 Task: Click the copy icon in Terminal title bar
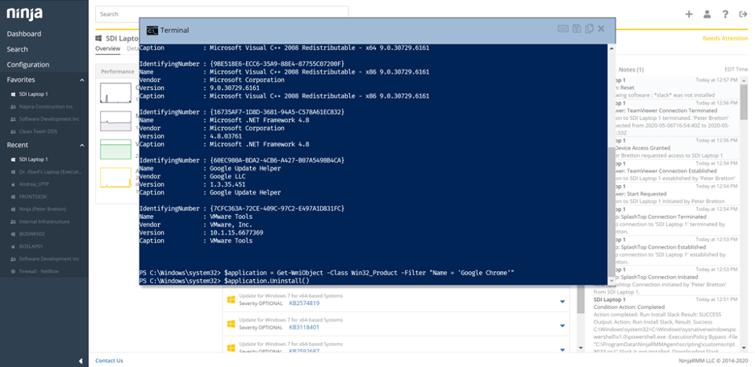pos(589,29)
